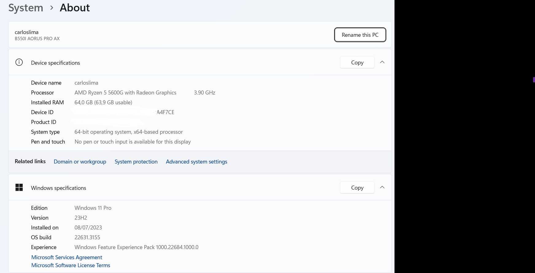Click the Experience label

[x=44, y=247]
